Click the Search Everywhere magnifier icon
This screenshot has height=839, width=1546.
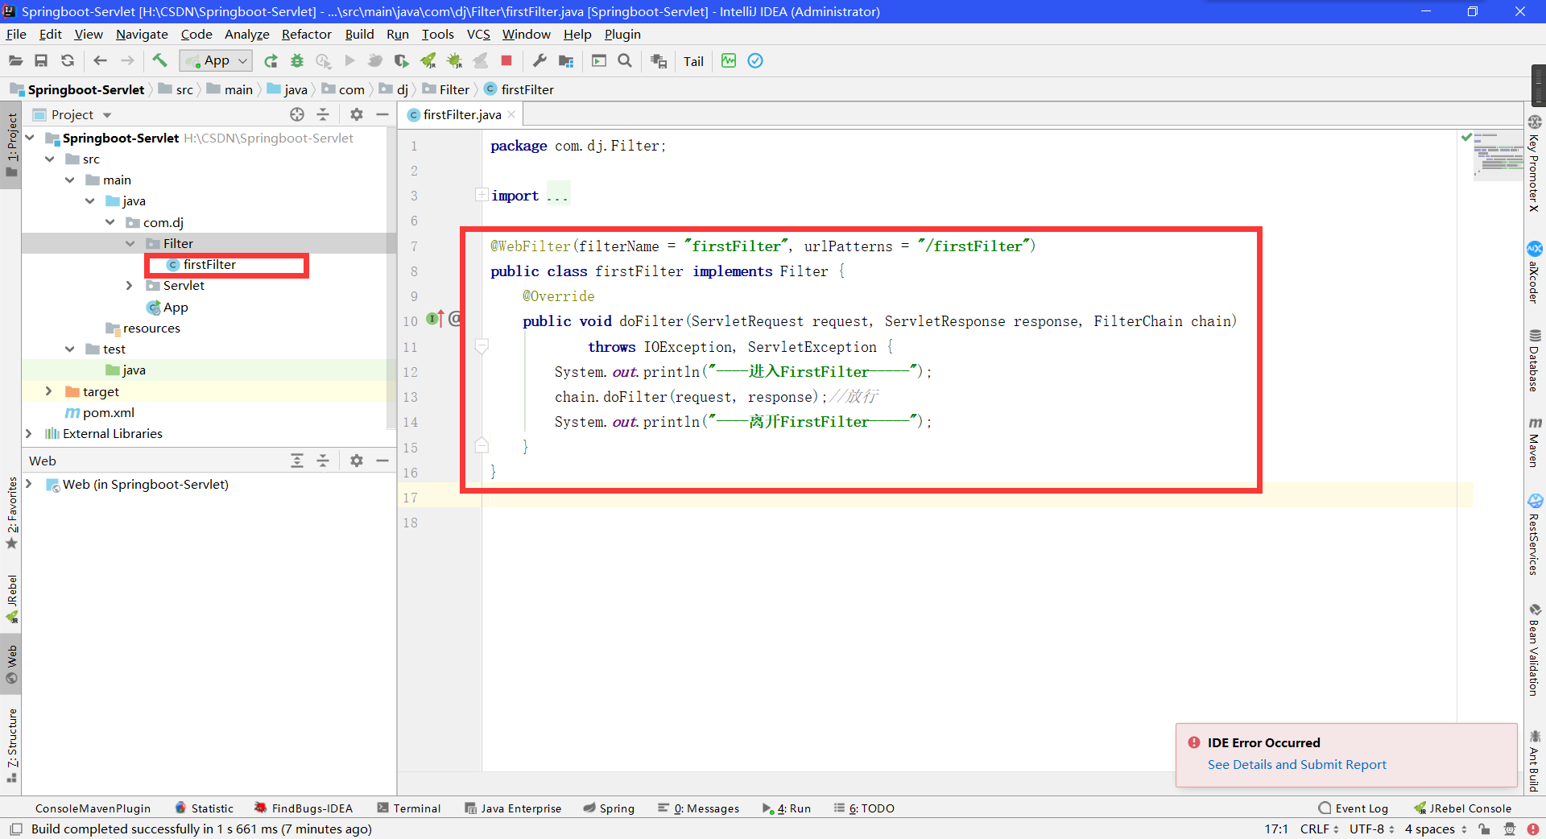coord(625,60)
